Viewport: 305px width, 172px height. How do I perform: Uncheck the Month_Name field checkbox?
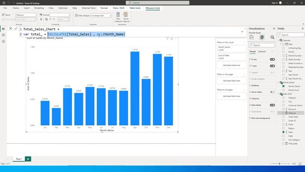[x=284, y=86]
